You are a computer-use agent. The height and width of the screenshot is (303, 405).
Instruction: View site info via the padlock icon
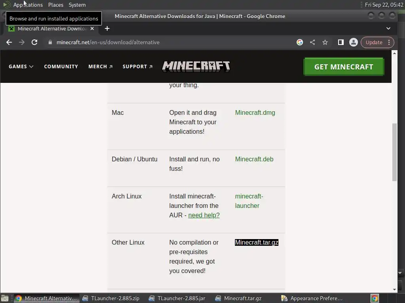[x=50, y=42]
